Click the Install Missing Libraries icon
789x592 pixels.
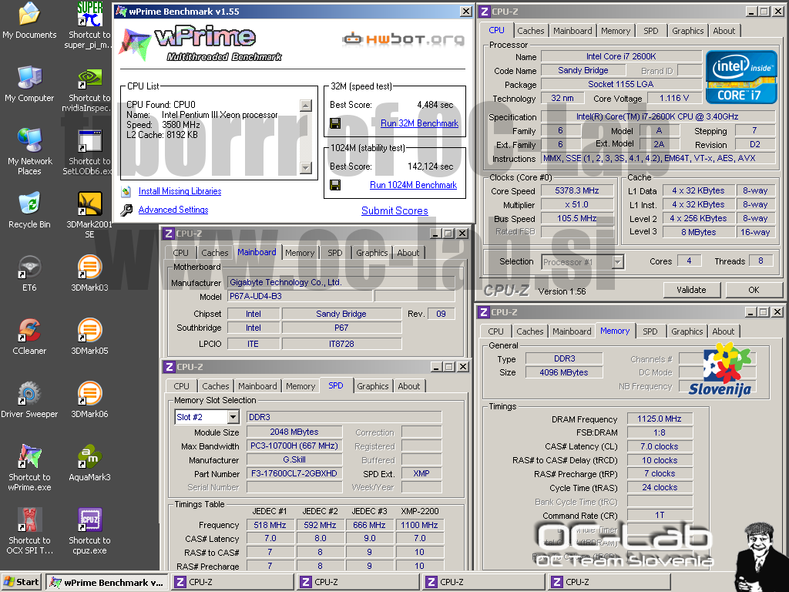126,191
